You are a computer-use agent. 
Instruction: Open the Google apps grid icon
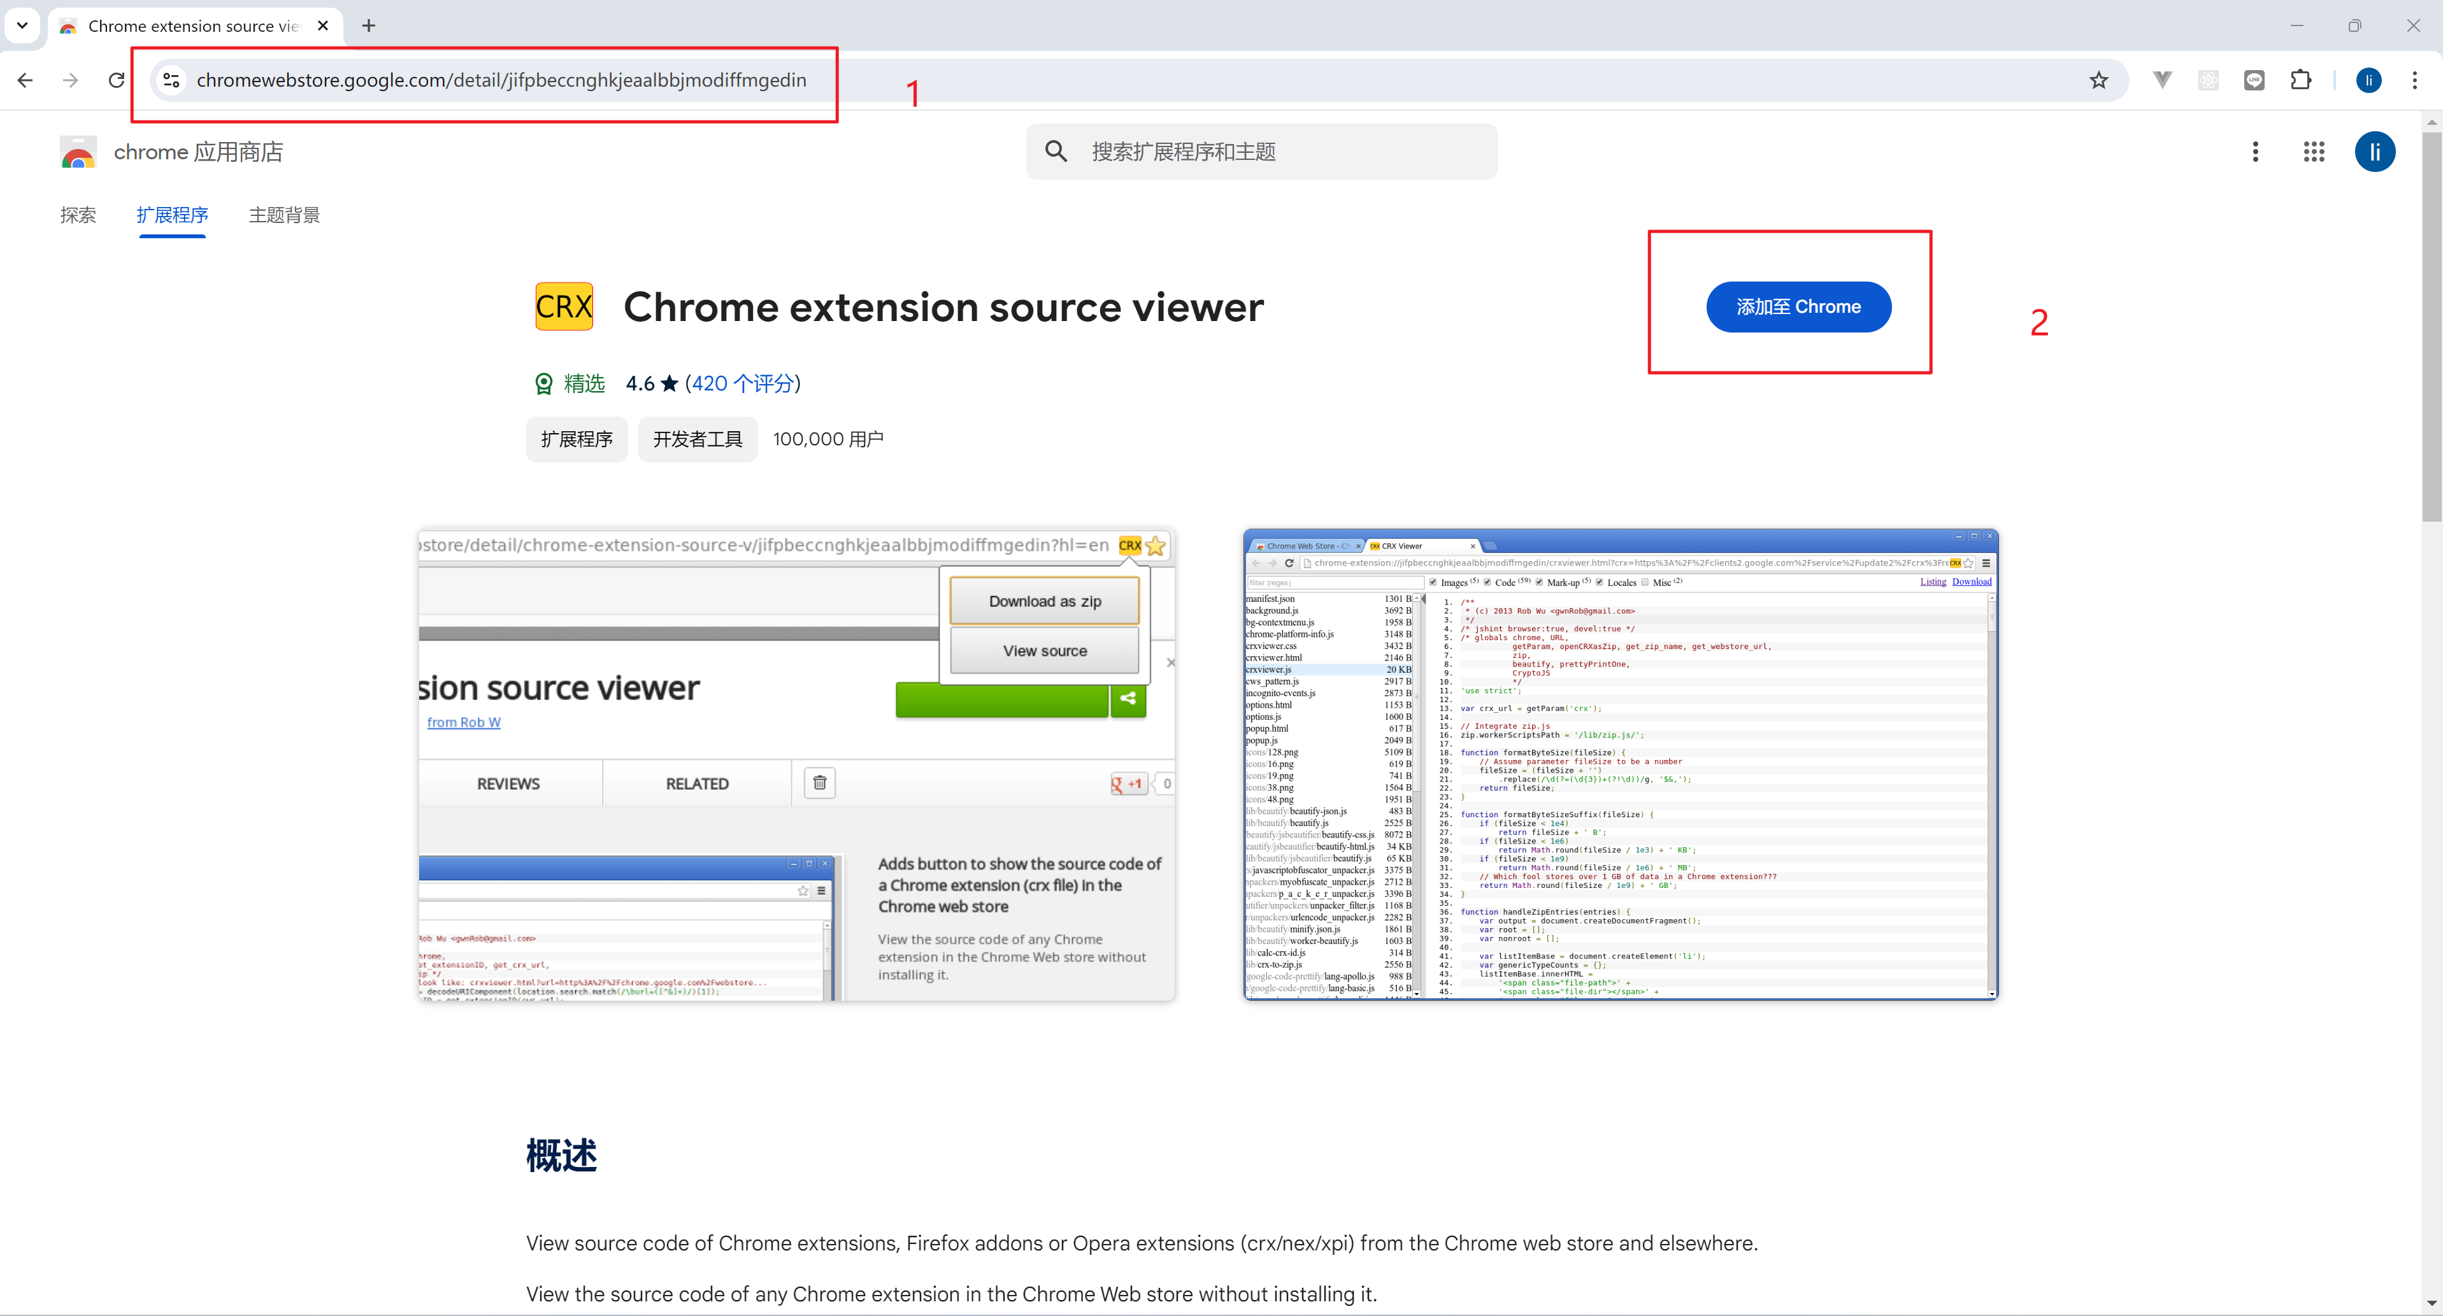(2314, 152)
